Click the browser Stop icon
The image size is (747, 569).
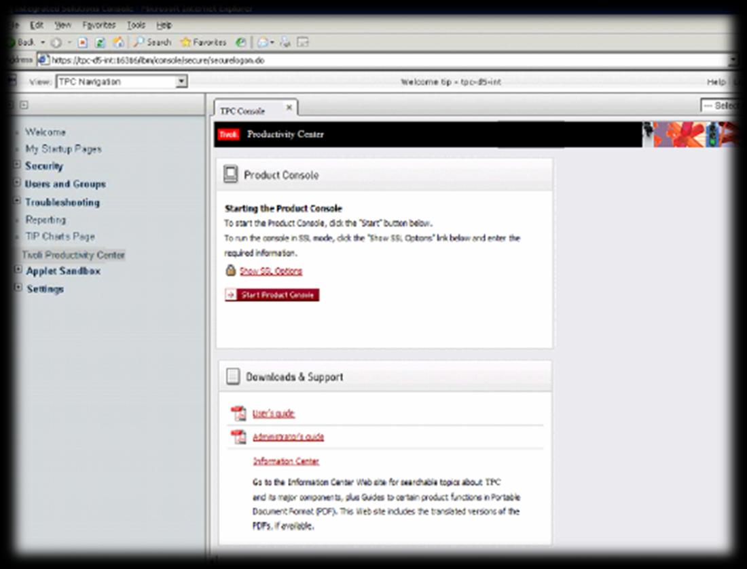(x=82, y=42)
